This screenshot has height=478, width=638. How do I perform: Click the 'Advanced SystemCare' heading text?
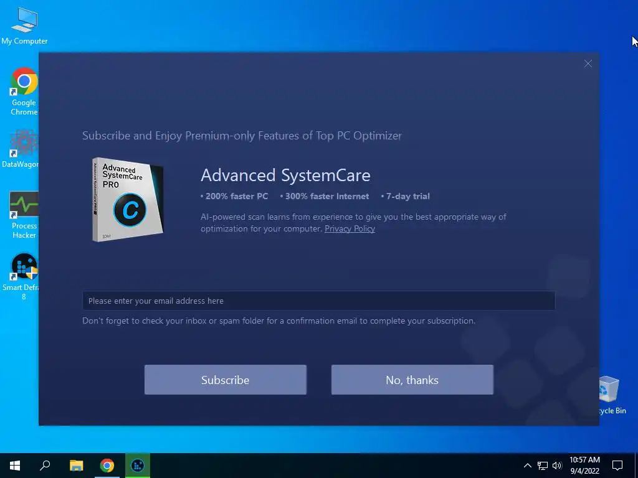click(285, 176)
